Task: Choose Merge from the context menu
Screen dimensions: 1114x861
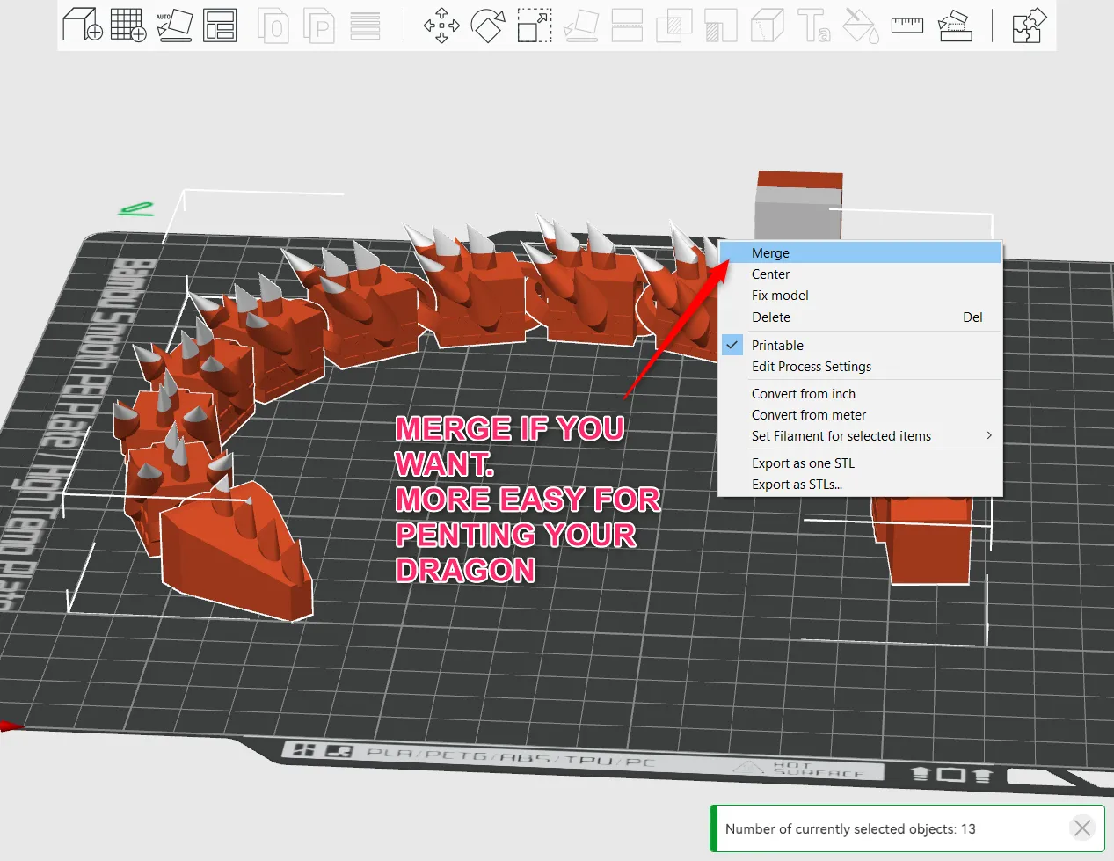Action: [x=770, y=252]
